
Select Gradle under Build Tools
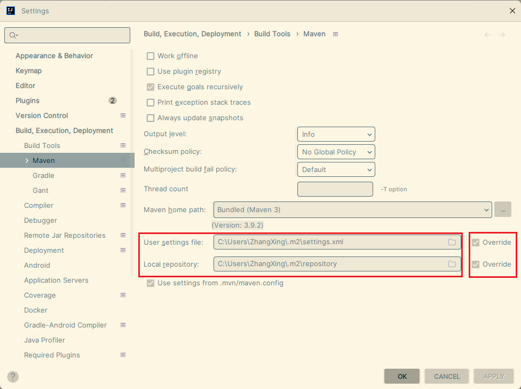click(x=43, y=175)
